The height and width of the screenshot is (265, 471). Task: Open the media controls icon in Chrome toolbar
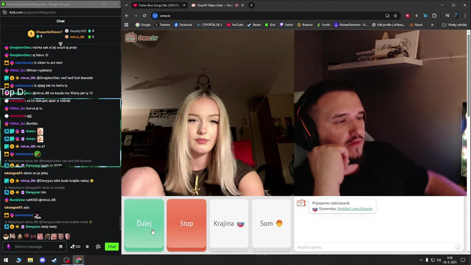coord(447,16)
